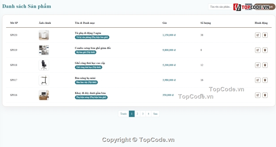This screenshot has height=147, width=276.
Task: Open SP017 mini lifting desk thumbnail
Action: (x=44, y=80)
